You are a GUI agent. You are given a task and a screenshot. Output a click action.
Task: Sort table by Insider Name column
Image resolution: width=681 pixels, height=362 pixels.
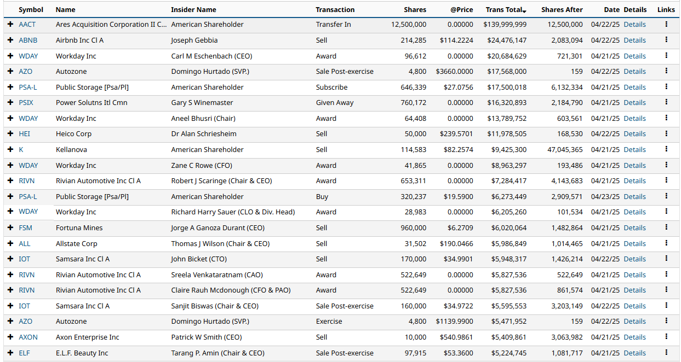pos(193,9)
